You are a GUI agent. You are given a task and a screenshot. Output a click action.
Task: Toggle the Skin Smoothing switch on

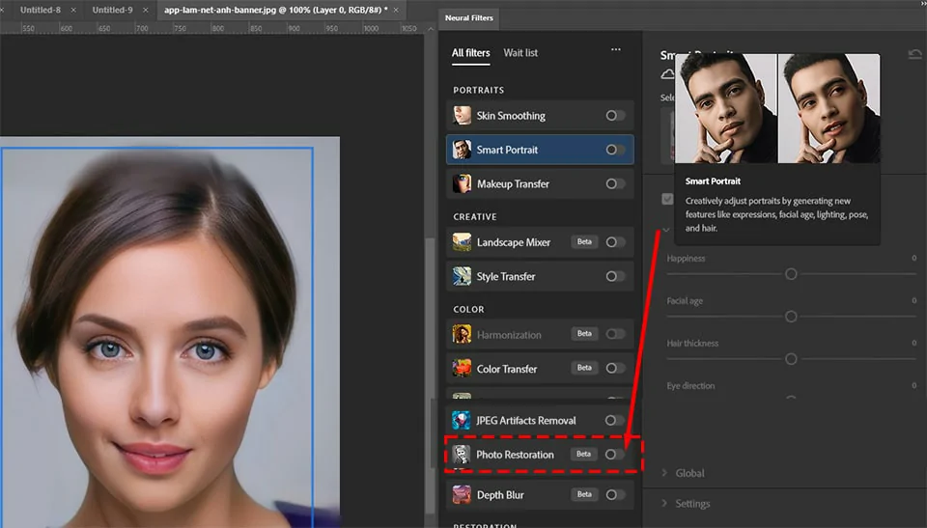click(x=614, y=116)
